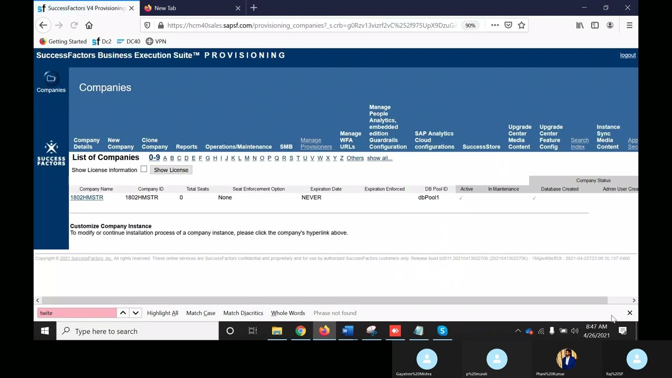Viewport: 672px width, 378px height.
Task: Open the Clone Company menu
Action: tap(155, 143)
